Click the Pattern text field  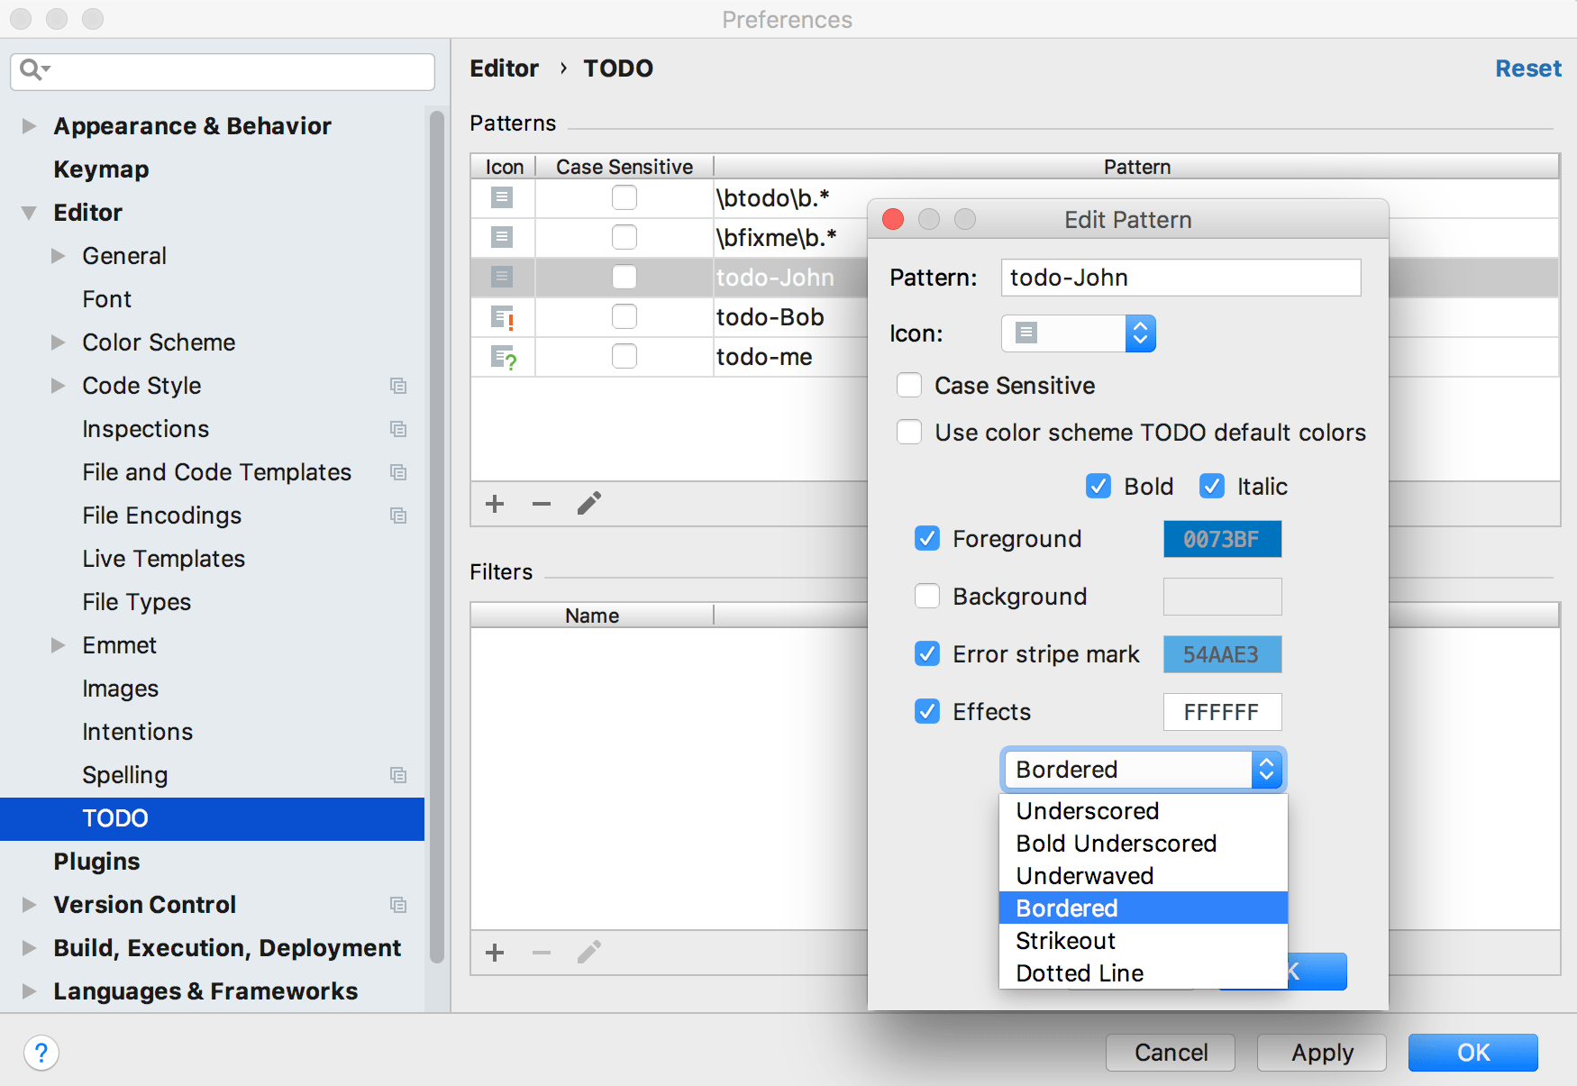point(1180,278)
